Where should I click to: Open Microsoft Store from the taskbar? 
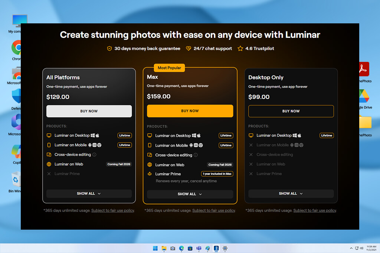190,248
